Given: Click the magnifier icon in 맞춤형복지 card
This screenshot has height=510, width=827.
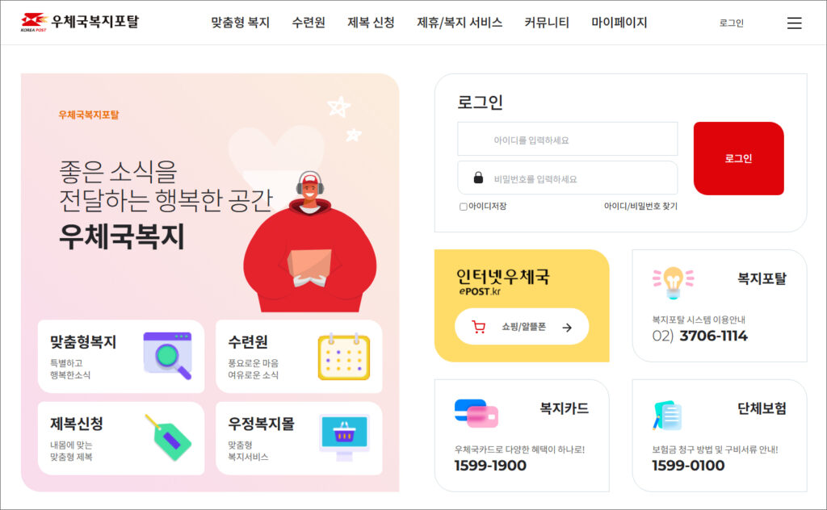Looking at the screenshot, I should click(x=168, y=356).
